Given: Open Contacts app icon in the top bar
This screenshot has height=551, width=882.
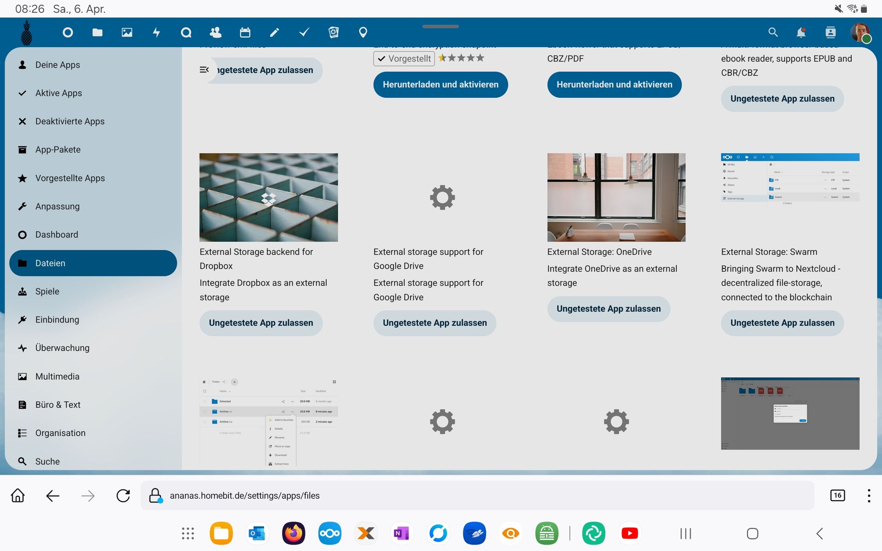Looking at the screenshot, I should 215,33.
